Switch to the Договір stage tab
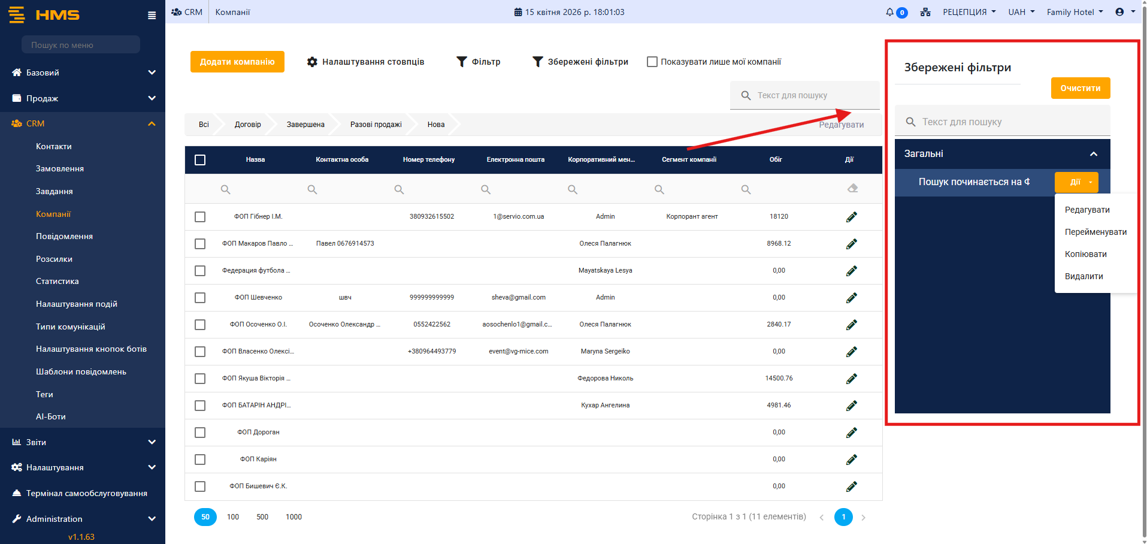This screenshot has width=1147, height=544. click(x=247, y=125)
